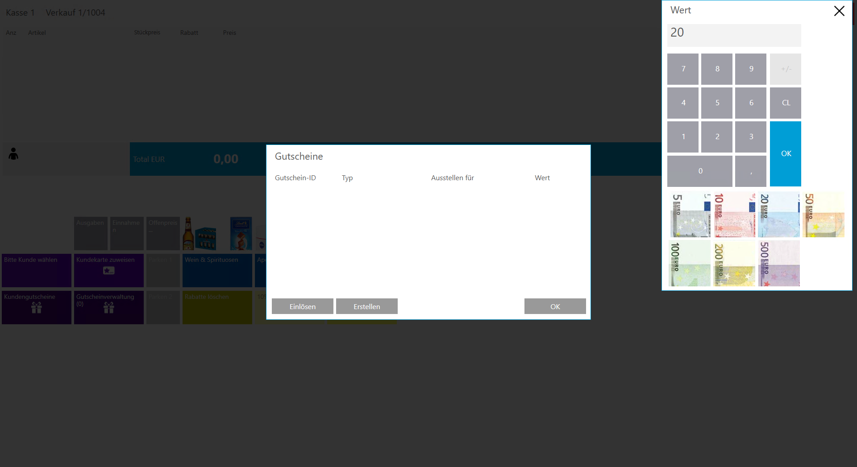Click Kundekarte zuweisen card tile
The width and height of the screenshot is (857, 467).
click(109, 270)
